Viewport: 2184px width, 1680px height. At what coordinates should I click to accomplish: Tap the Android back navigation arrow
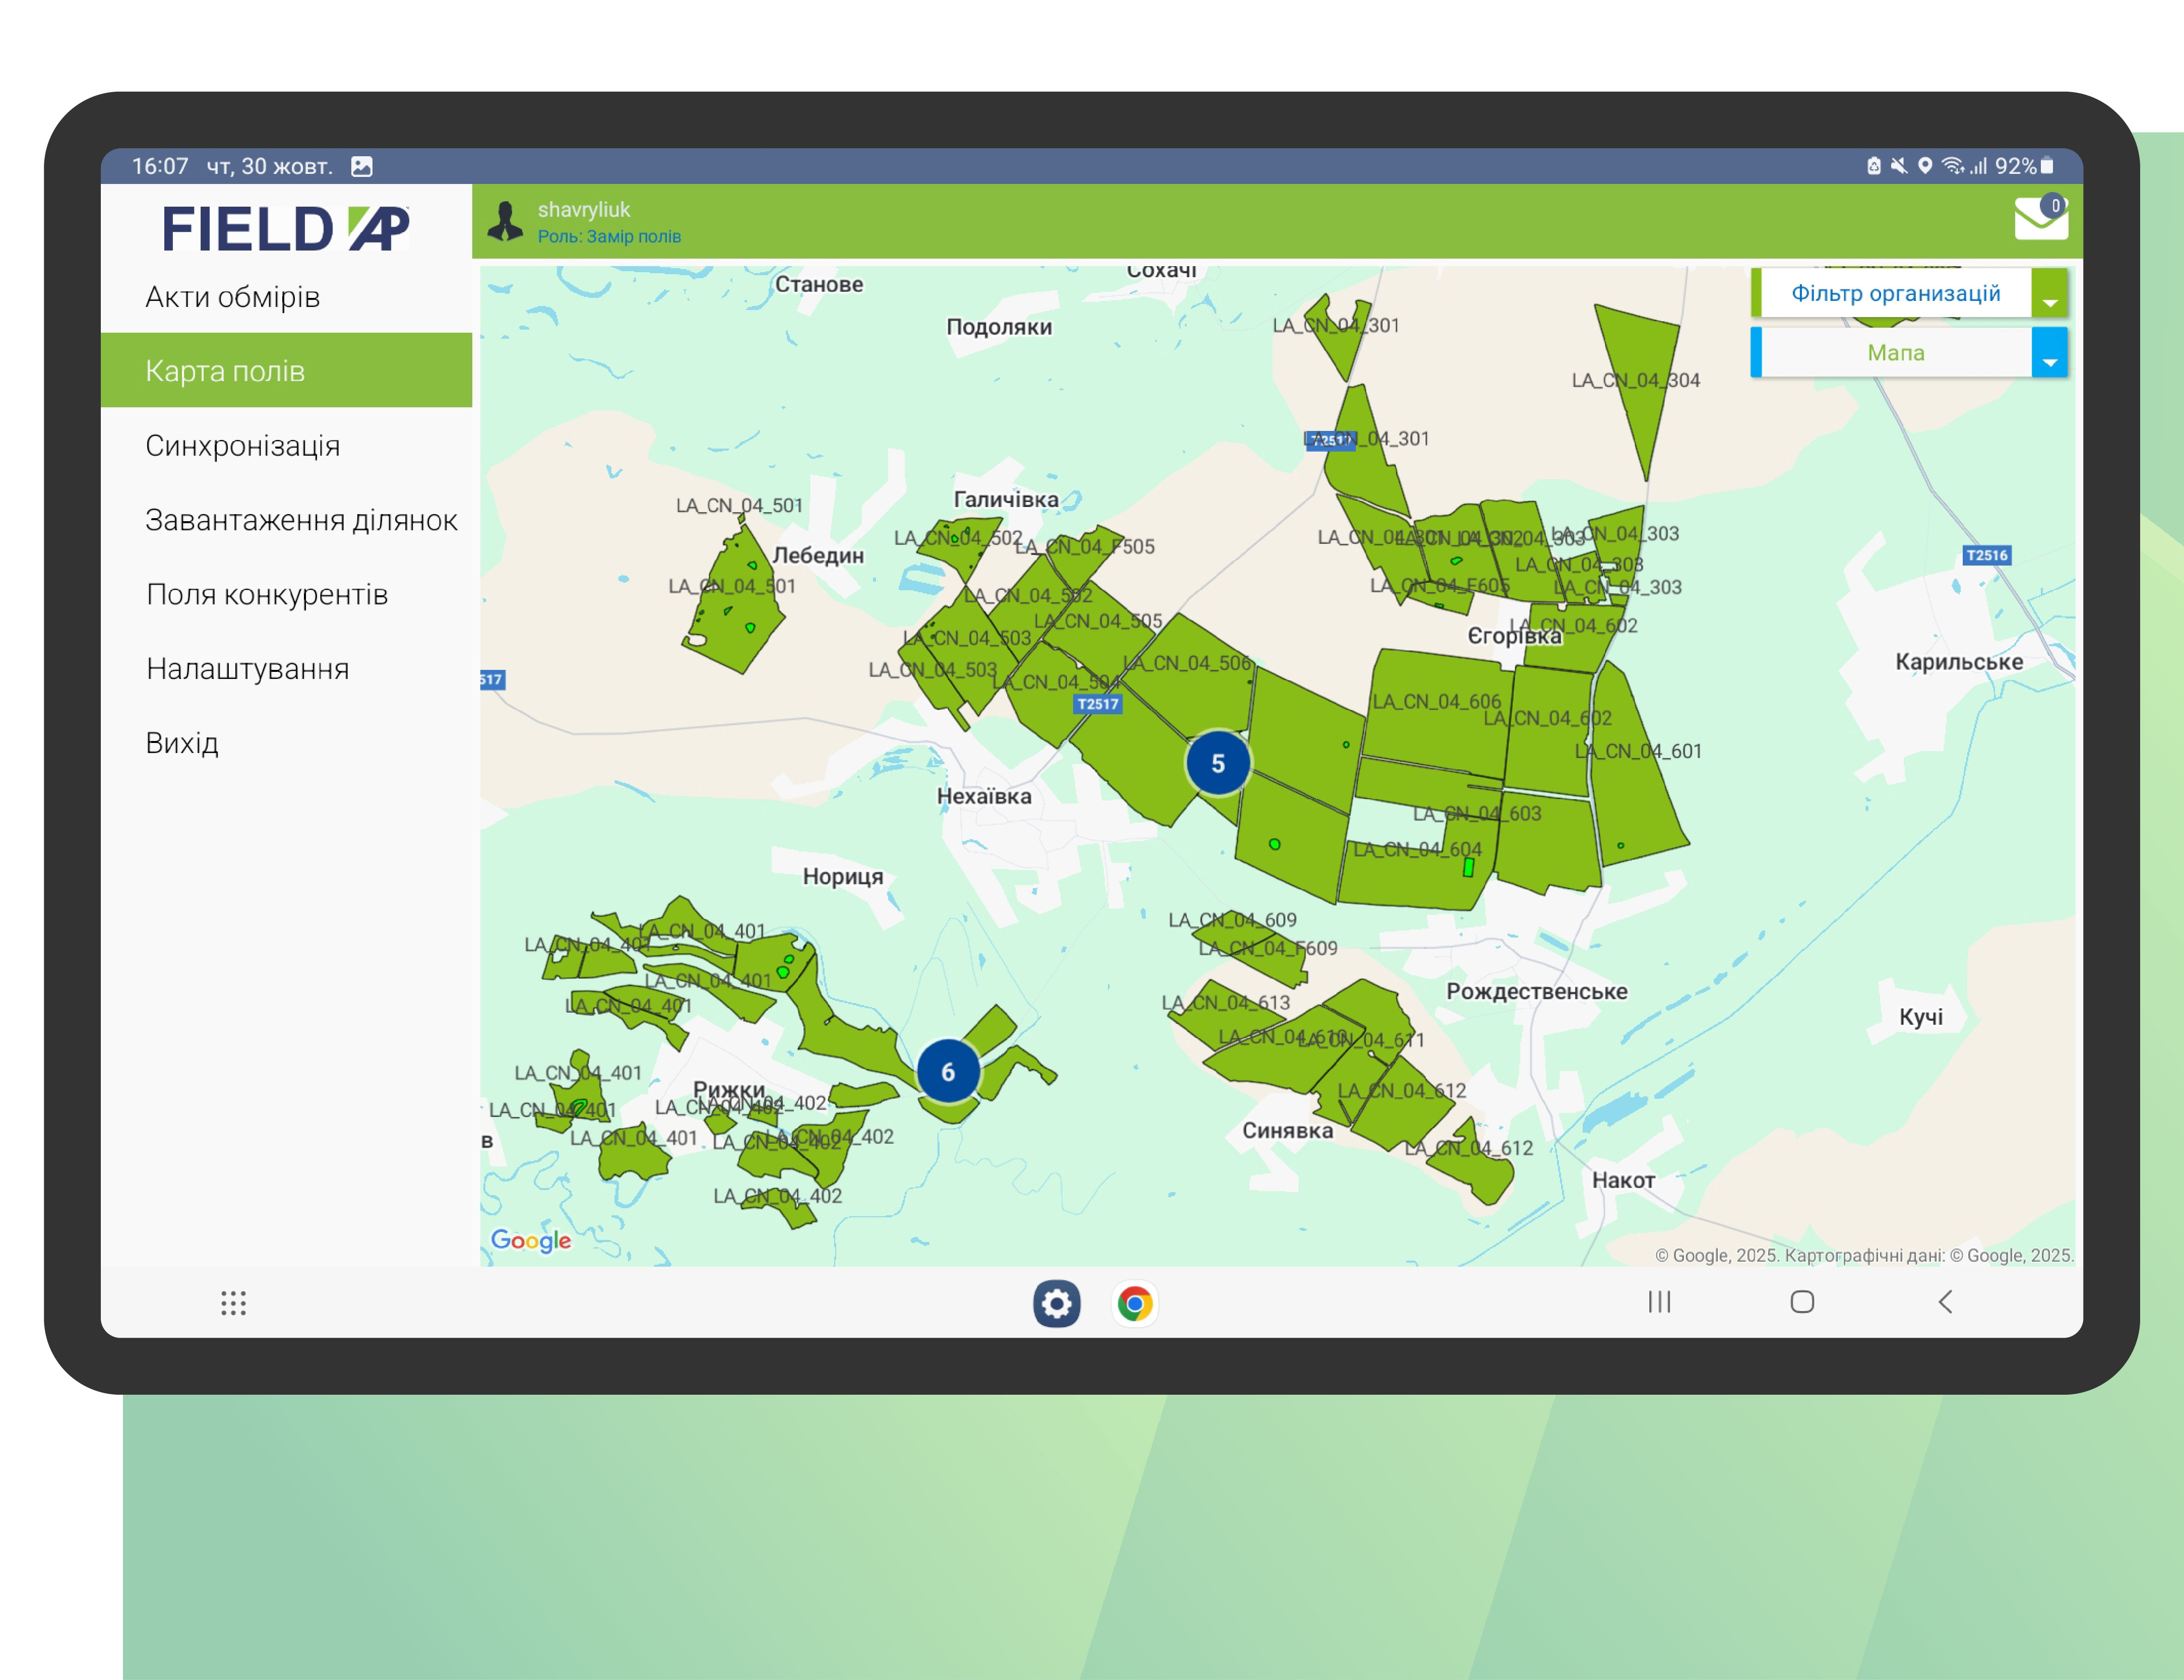[1945, 1302]
